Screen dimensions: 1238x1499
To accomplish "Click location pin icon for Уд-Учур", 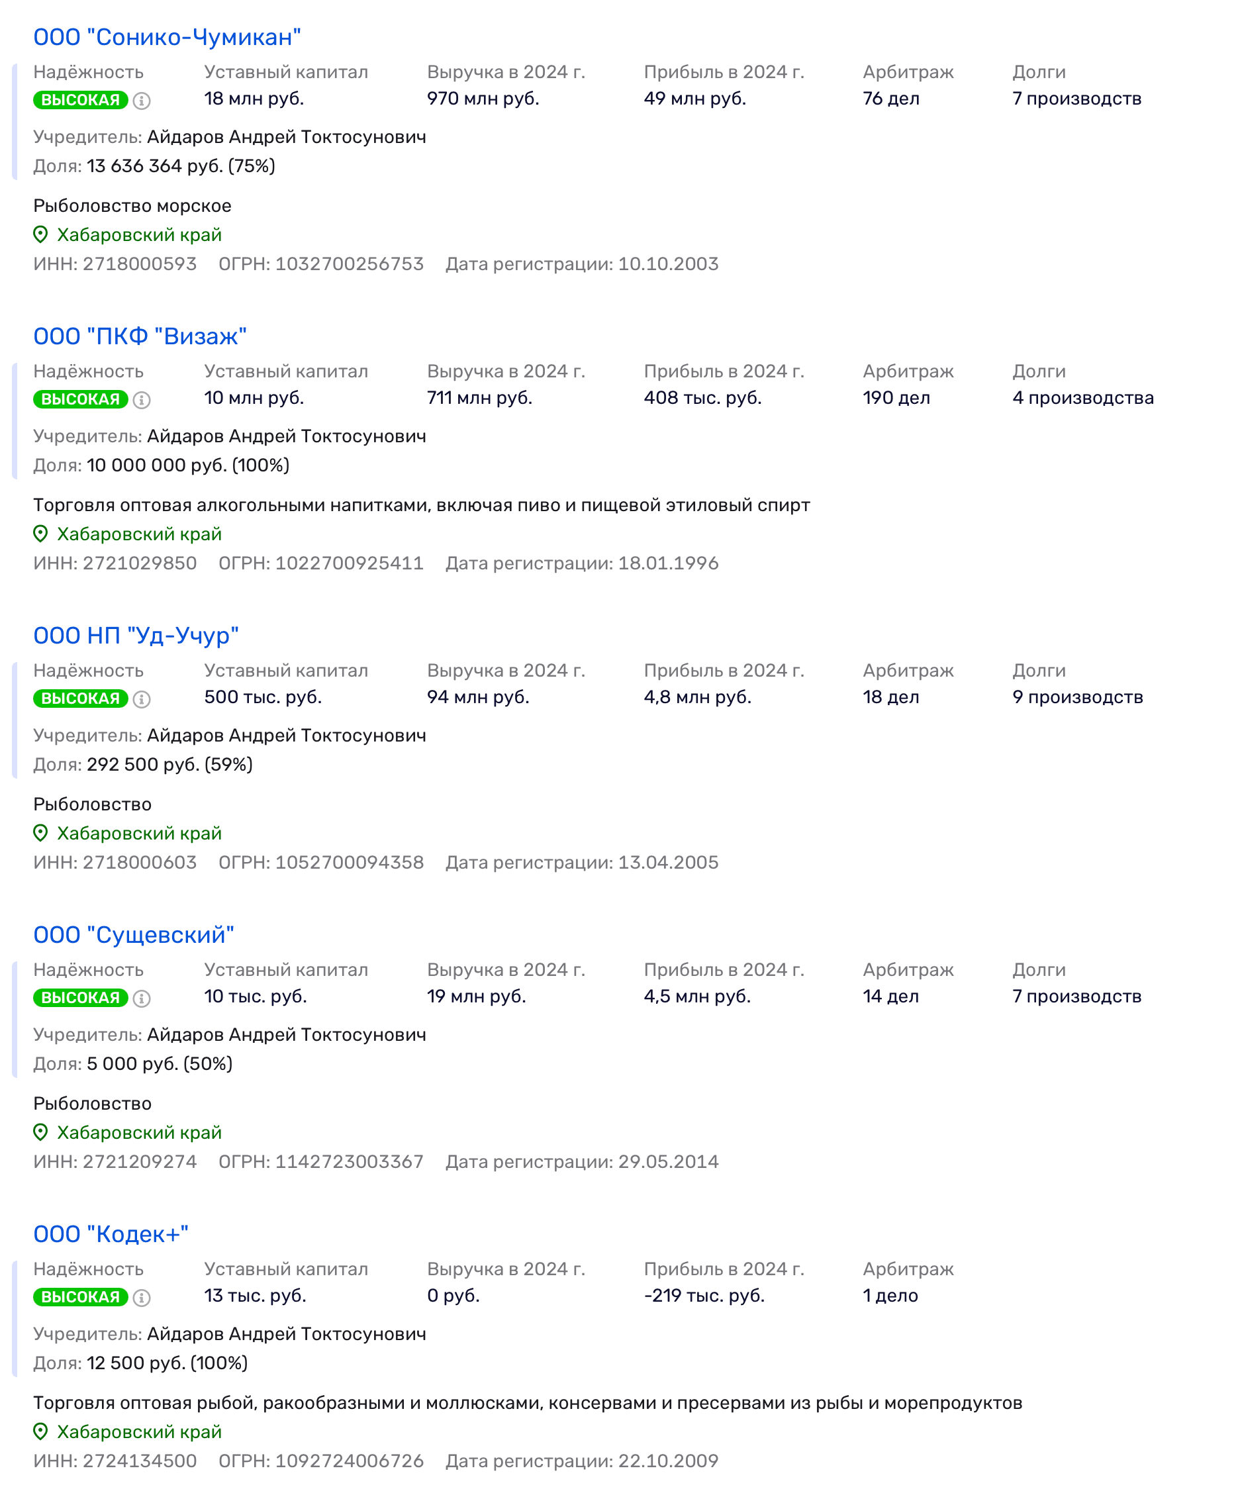I will (x=40, y=833).
